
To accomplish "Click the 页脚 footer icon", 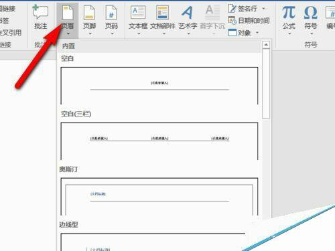I will click(x=89, y=13).
